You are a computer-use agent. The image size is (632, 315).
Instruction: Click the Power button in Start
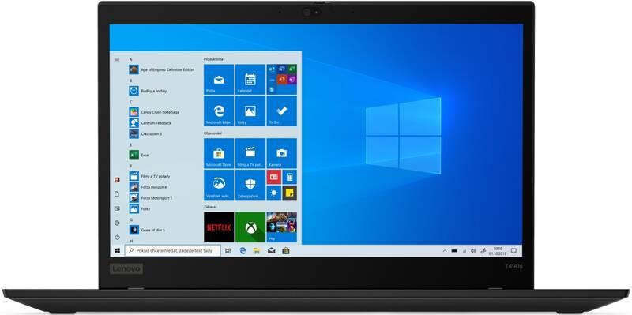pyautogui.click(x=117, y=238)
